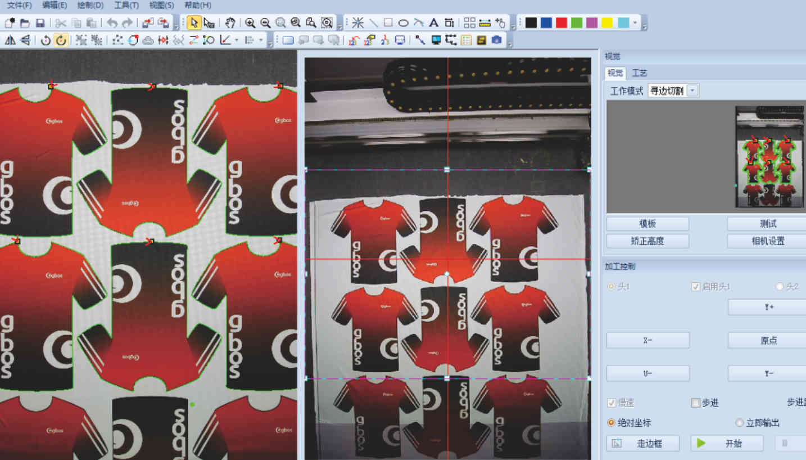
Task: Switch to the 工艺 tab
Action: [x=640, y=73]
